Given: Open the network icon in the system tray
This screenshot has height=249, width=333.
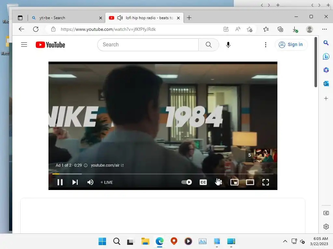Looking at the screenshot, I should coord(294,241).
